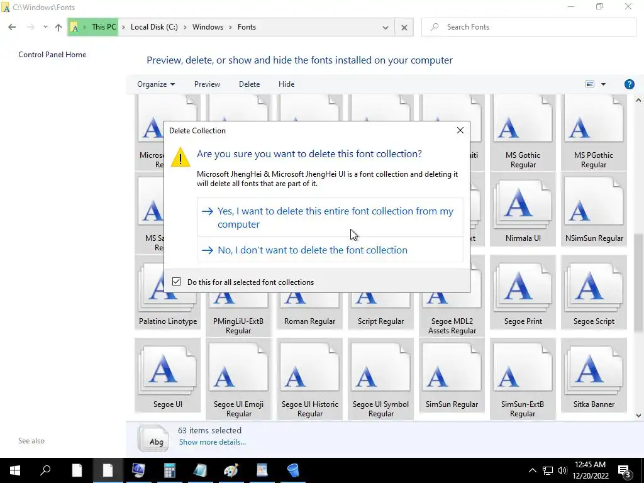Open the recent locations dropdown
644x483 pixels.
[x=45, y=27]
